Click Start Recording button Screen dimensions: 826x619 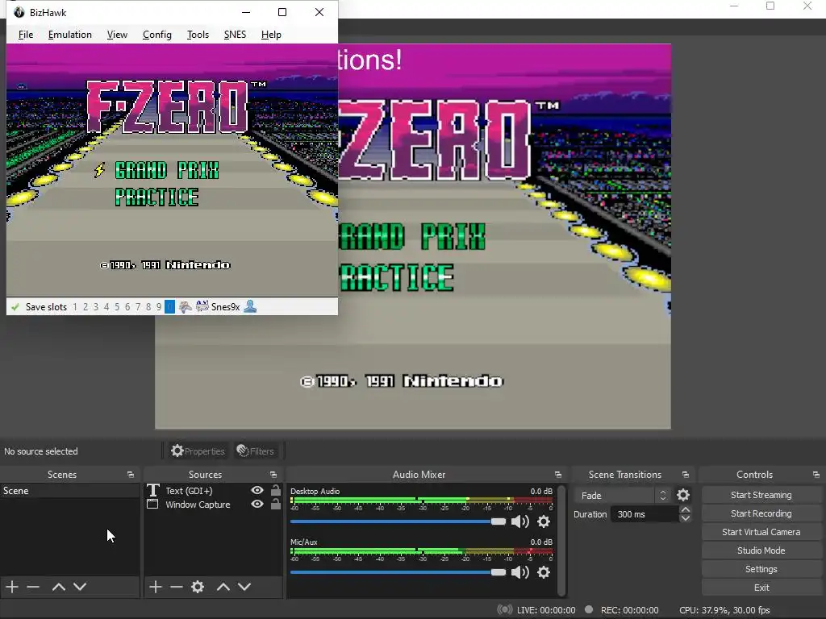[x=761, y=513]
